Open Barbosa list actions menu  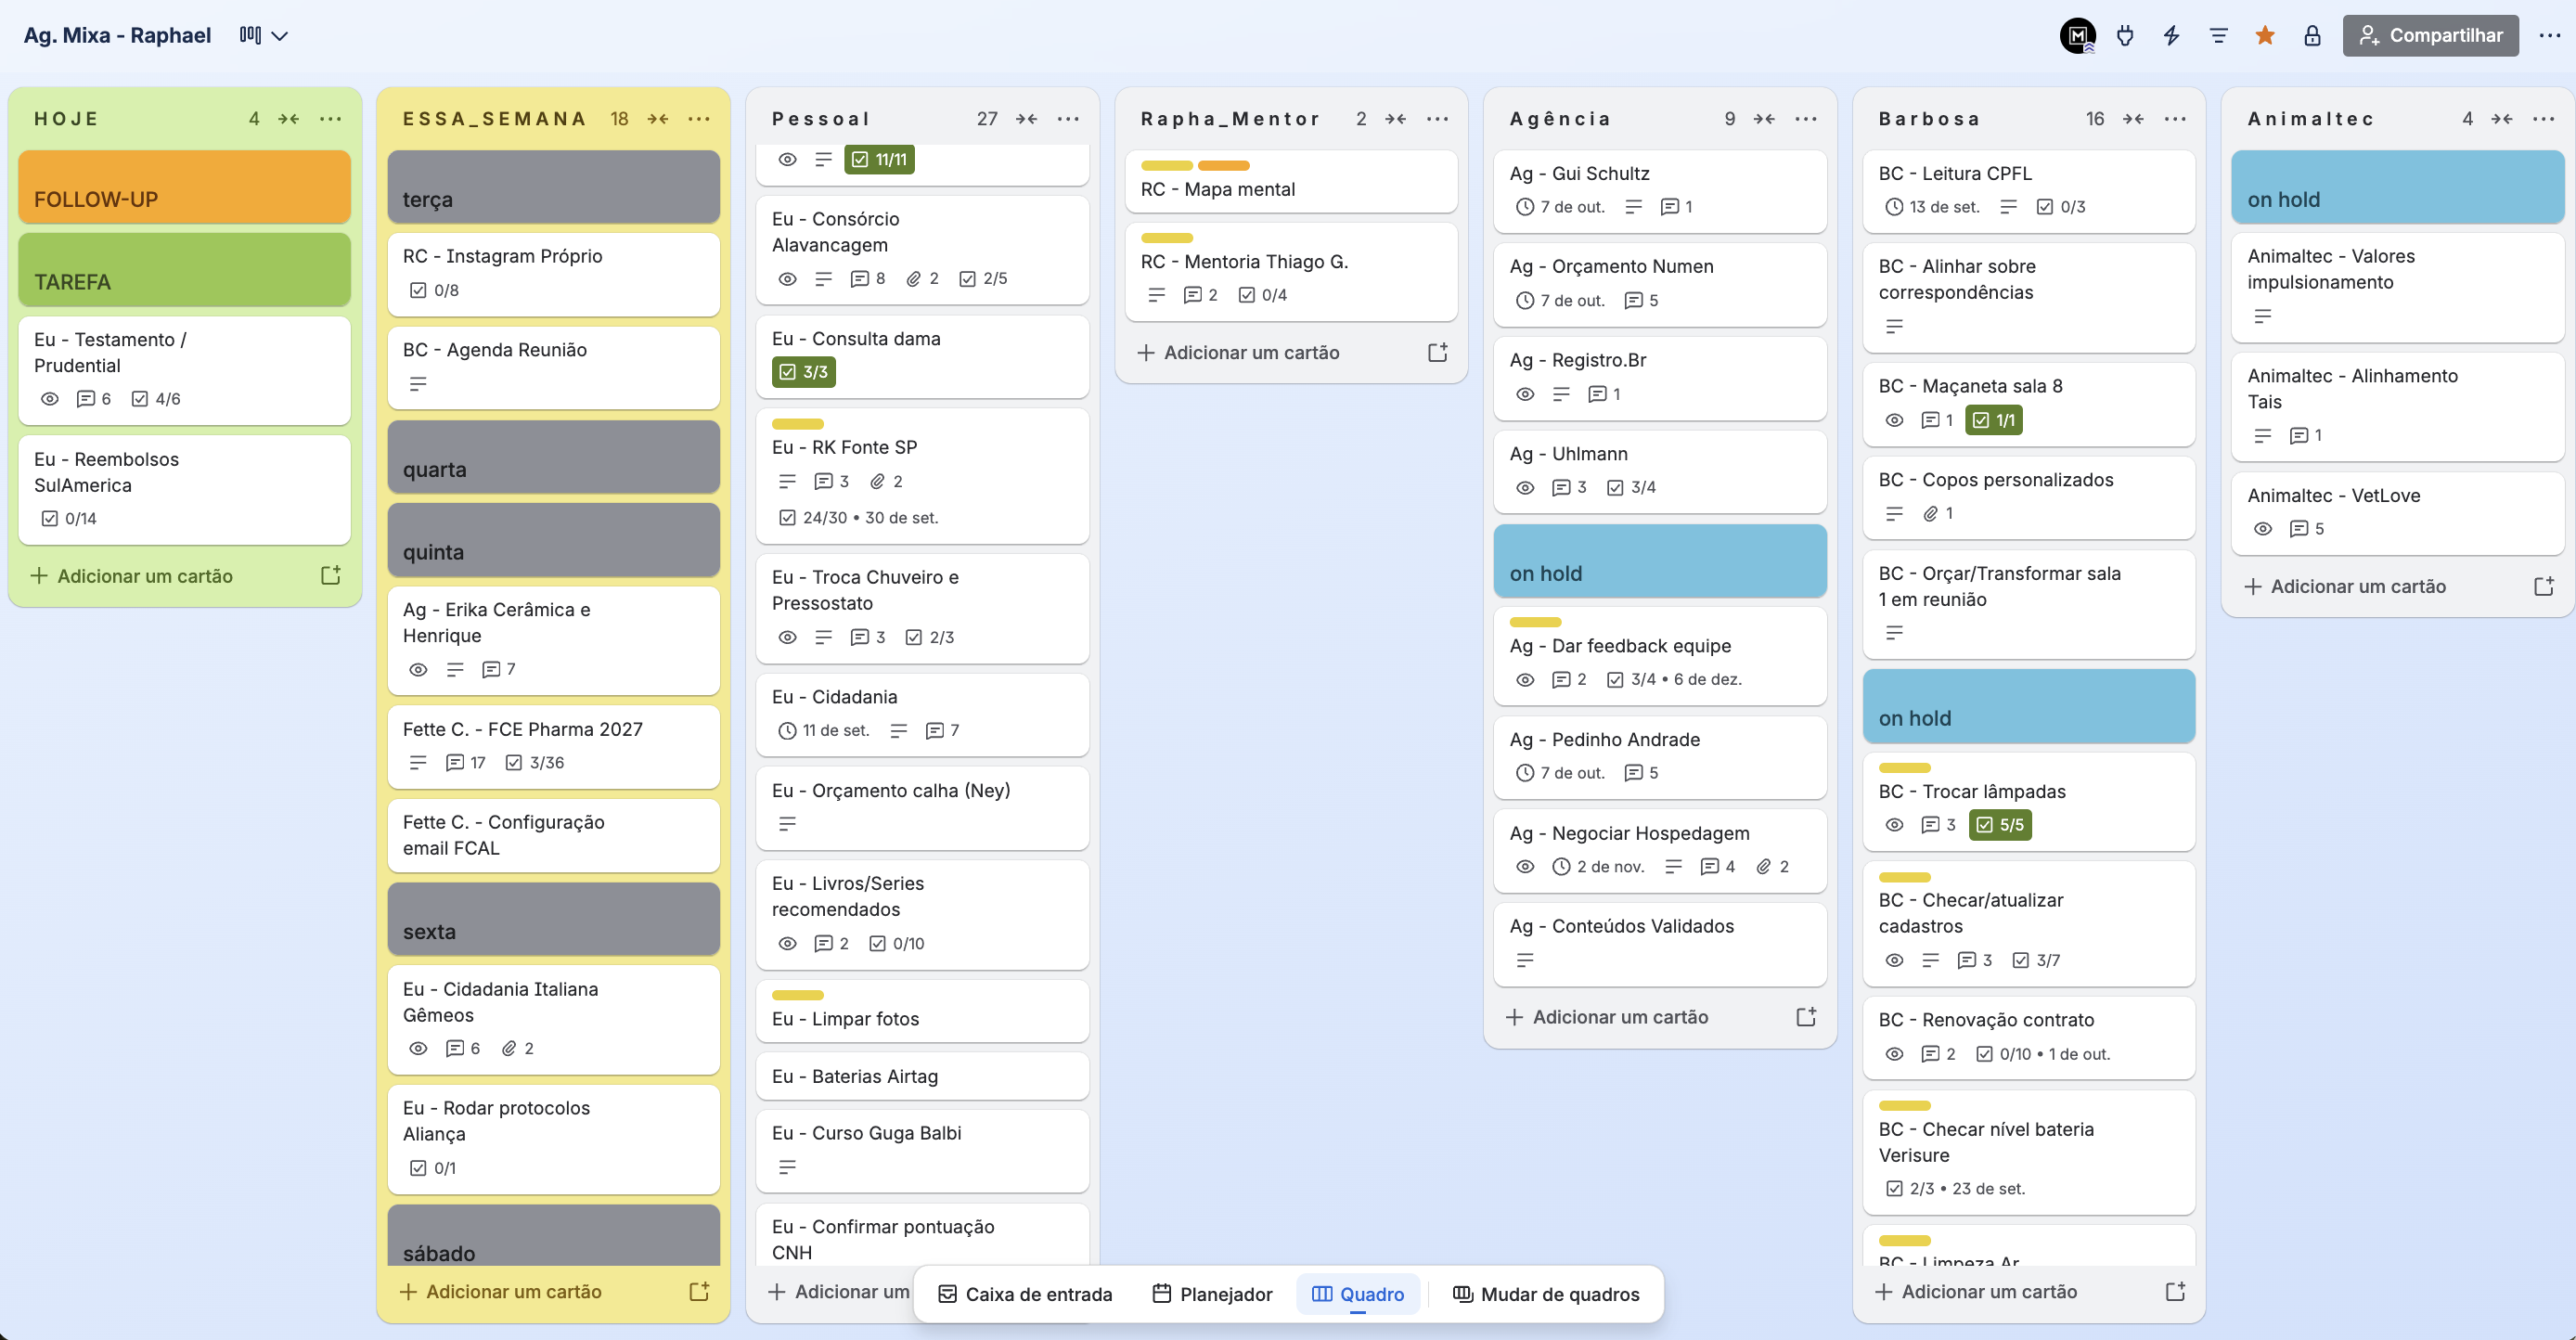[2175, 119]
